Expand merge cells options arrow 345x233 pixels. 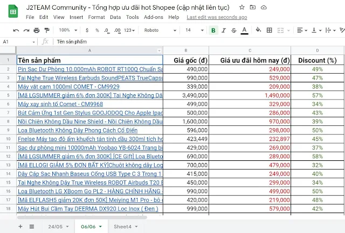pos(288,31)
